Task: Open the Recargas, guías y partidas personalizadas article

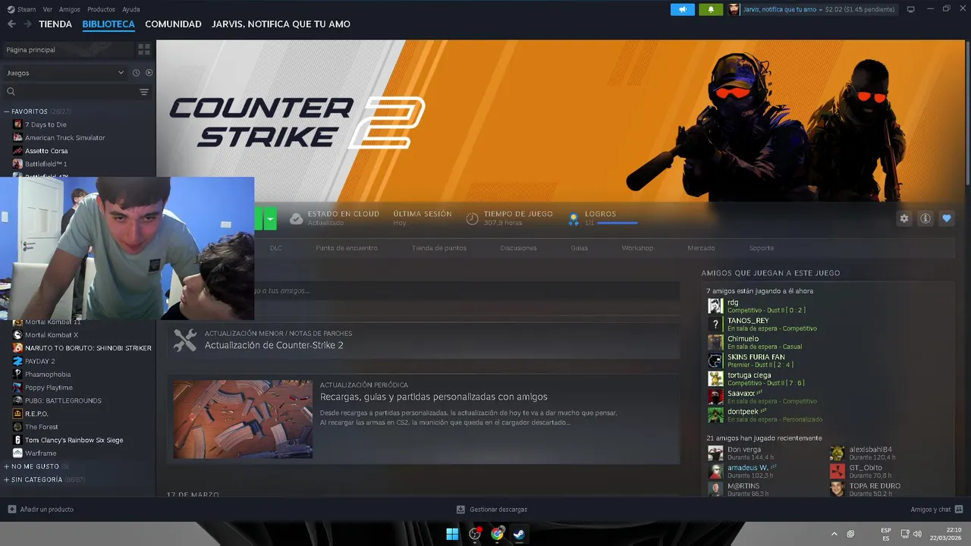Action: (x=433, y=397)
